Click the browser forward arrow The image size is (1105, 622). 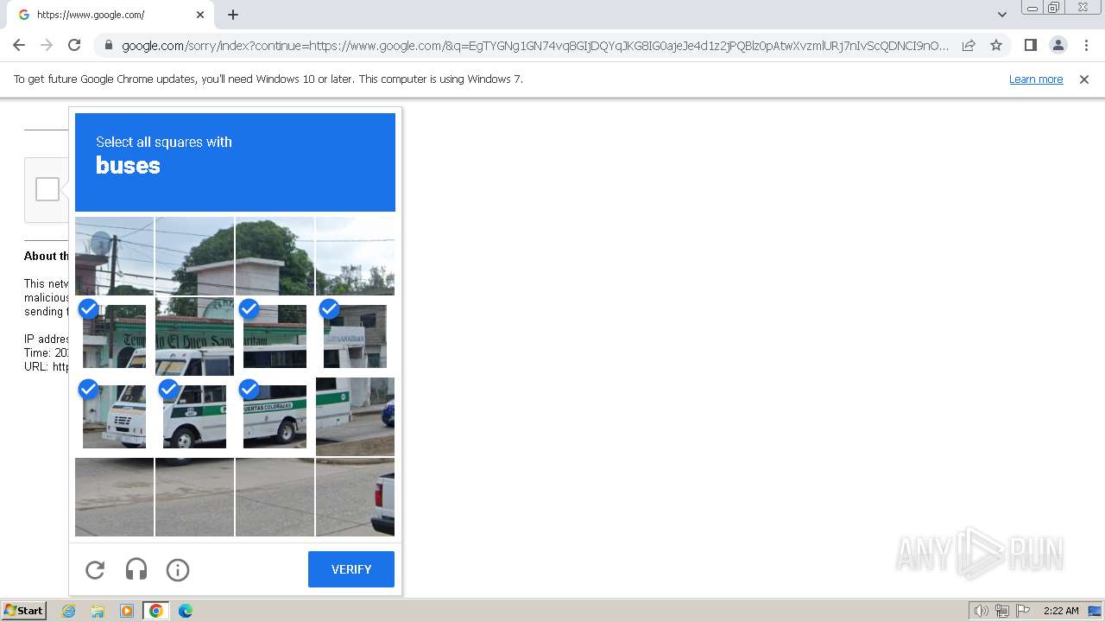tap(47, 45)
